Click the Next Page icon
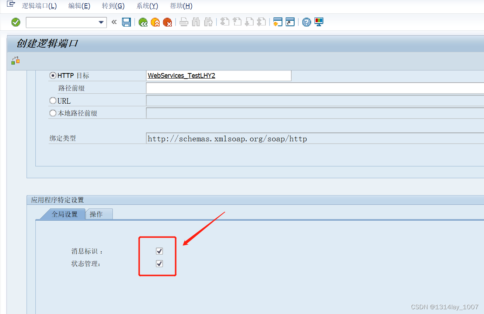 [x=249, y=22]
